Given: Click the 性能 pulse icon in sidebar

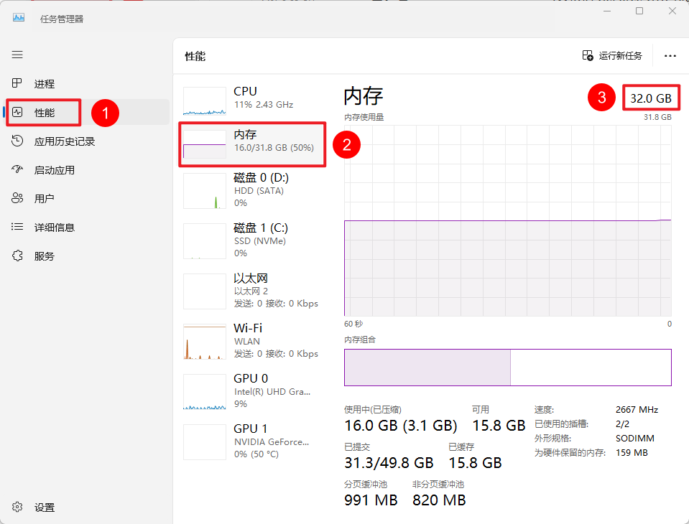Looking at the screenshot, I should (17, 112).
